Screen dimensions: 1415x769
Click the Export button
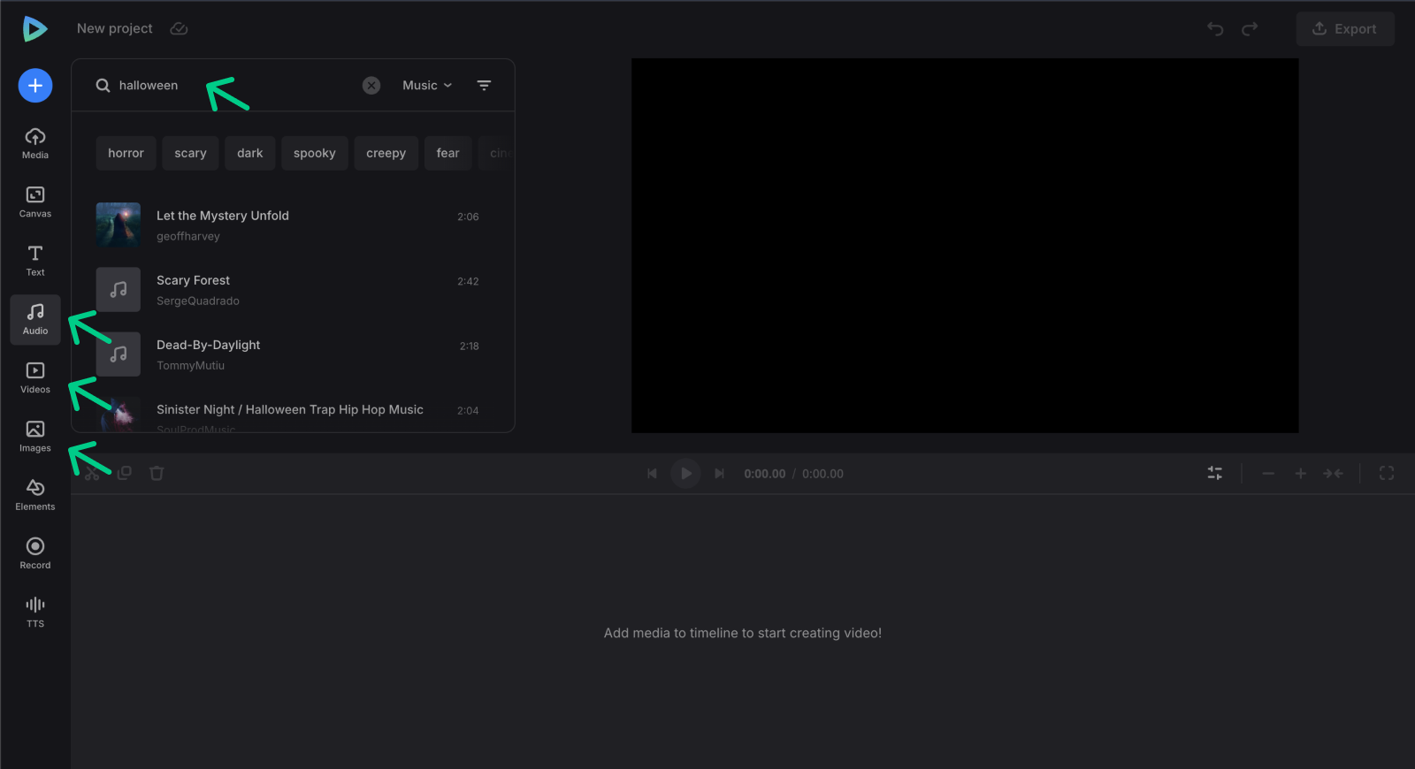(1345, 29)
